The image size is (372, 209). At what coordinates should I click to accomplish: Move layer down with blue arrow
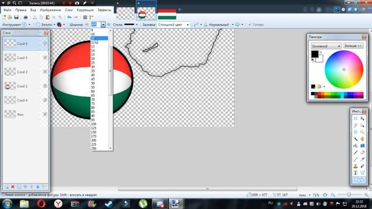coord(38,187)
